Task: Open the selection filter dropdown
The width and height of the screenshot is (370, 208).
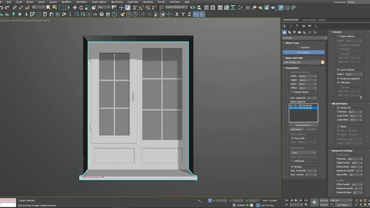Action: [x=38, y=8]
